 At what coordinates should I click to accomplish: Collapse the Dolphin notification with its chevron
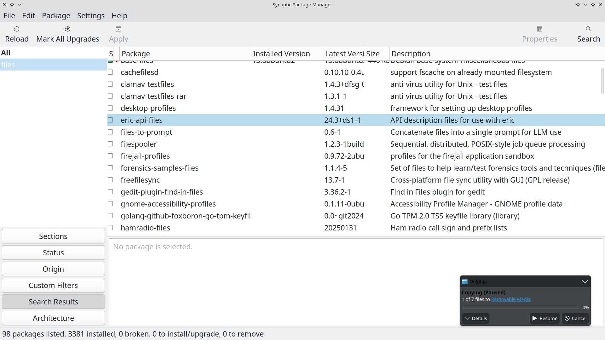(585, 281)
